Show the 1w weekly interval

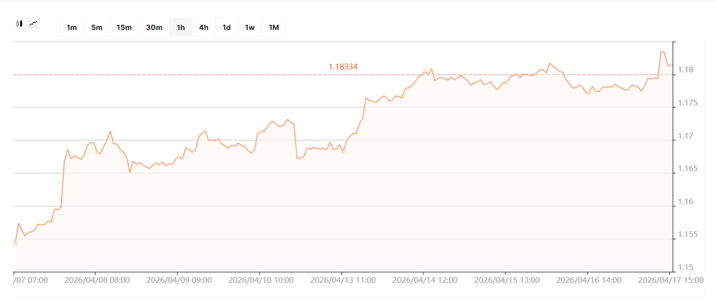pos(250,27)
